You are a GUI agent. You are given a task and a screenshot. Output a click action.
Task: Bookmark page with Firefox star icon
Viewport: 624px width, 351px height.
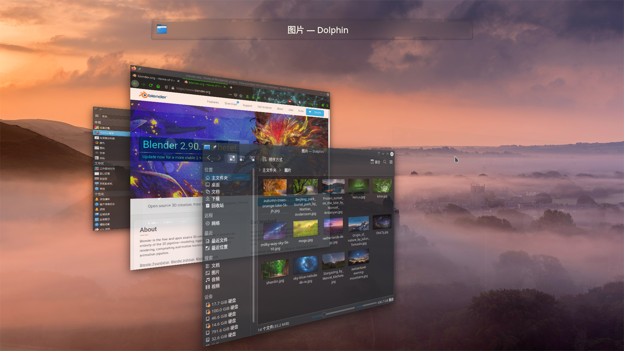coord(241,96)
